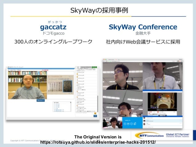Click the blue send button in gaccatz chat
Viewport: 196px width, 147px height.
click(95, 116)
